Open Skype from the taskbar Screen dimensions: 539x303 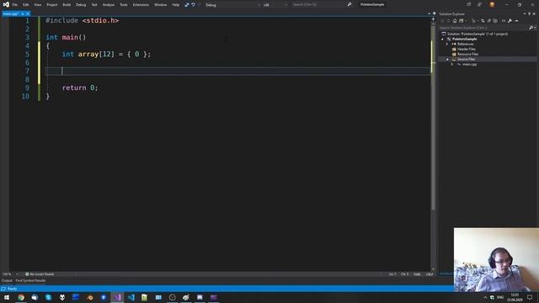(49, 297)
